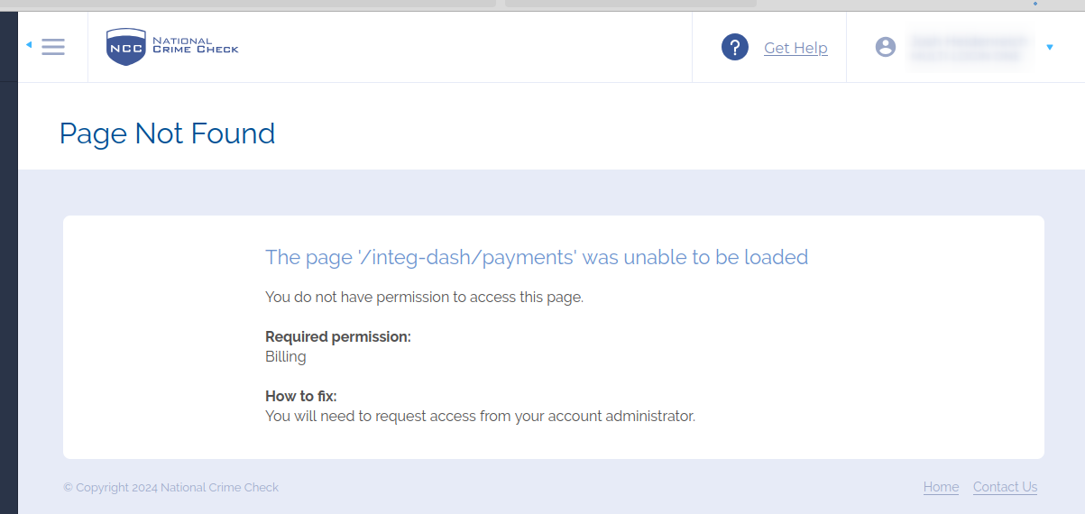Click the dark sidebar strip on left
The image size is (1085, 514).
pyautogui.click(x=9, y=298)
